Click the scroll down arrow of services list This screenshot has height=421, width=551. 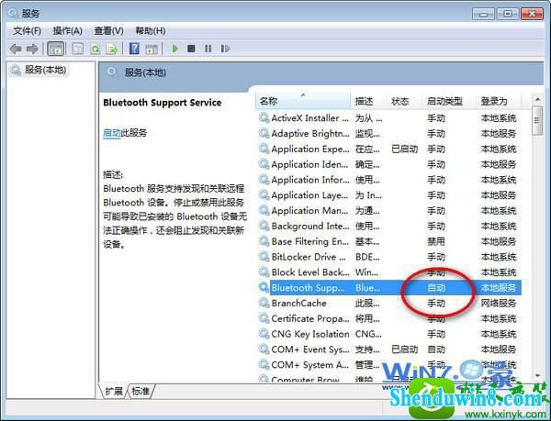[x=537, y=375]
